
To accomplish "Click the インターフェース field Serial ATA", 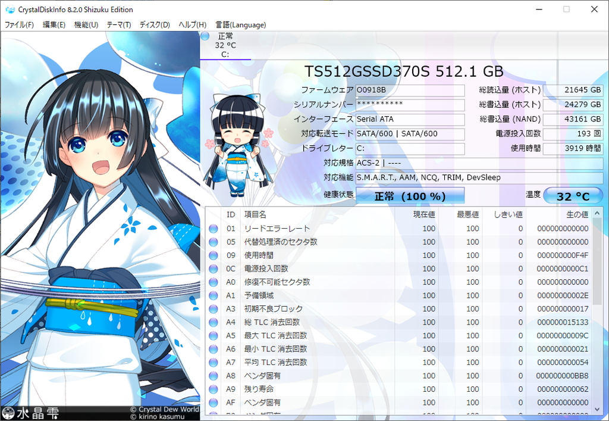I will click(x=410, y=119).
